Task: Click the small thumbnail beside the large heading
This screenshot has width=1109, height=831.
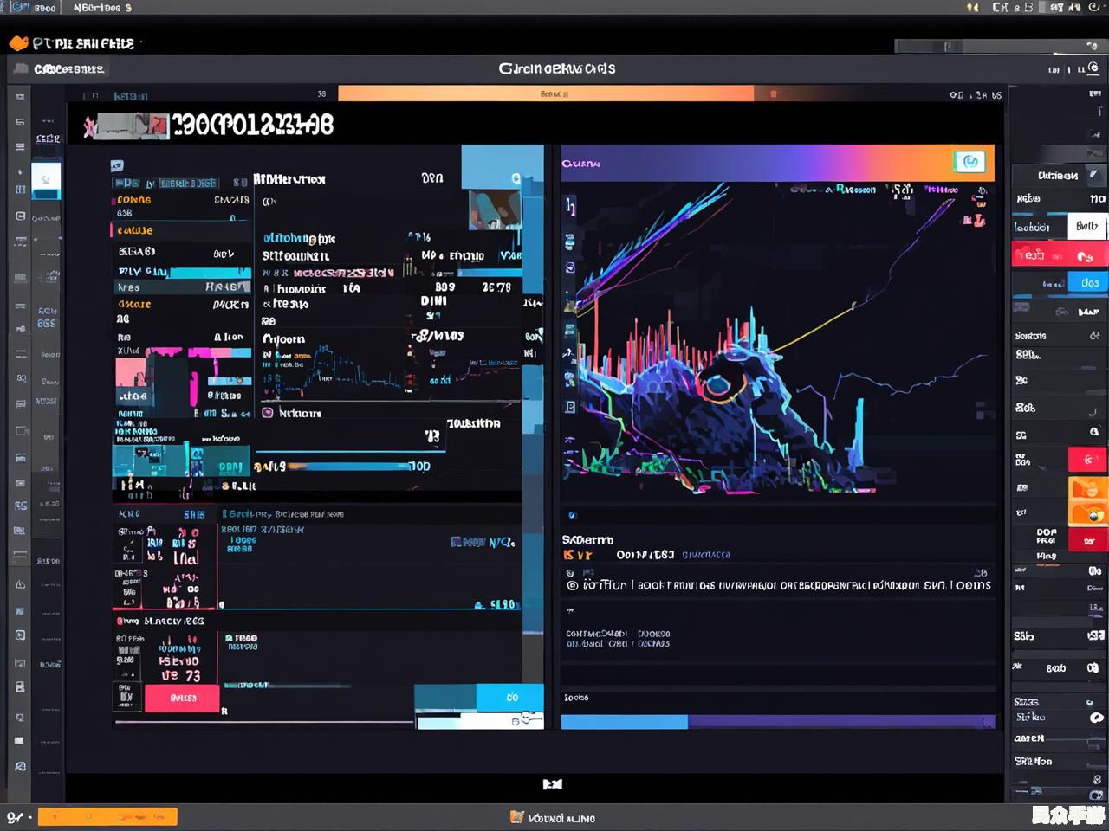Action: point(132,126)
